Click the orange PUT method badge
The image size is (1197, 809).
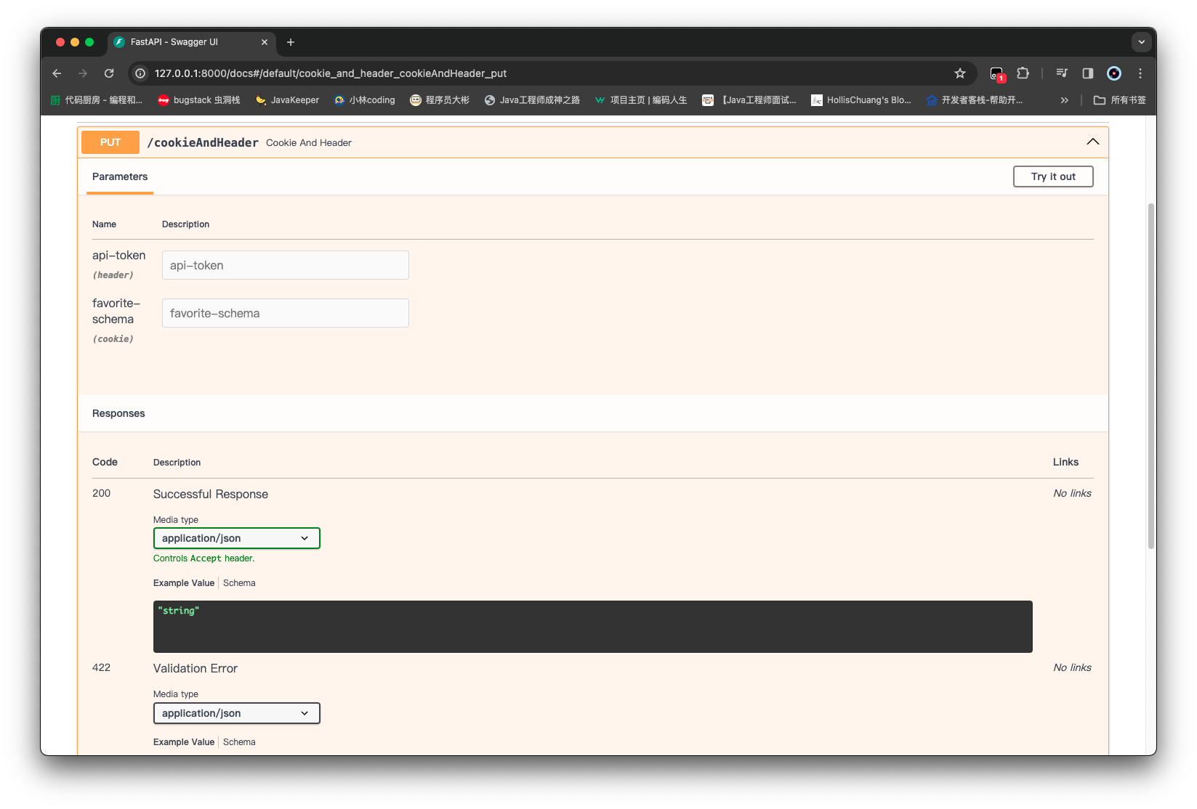pyautogui.click(x=110, y=142)
